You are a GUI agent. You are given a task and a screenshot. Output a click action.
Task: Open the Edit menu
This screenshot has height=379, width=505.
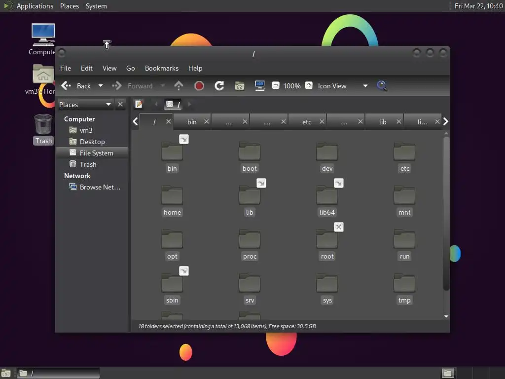[x=86, y=68]
